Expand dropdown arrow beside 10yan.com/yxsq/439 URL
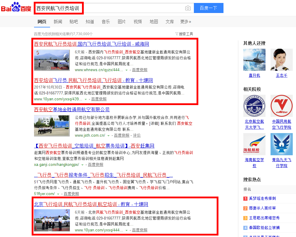The height and width of the screenshot is (237, 296). click(x=86, y=99)
